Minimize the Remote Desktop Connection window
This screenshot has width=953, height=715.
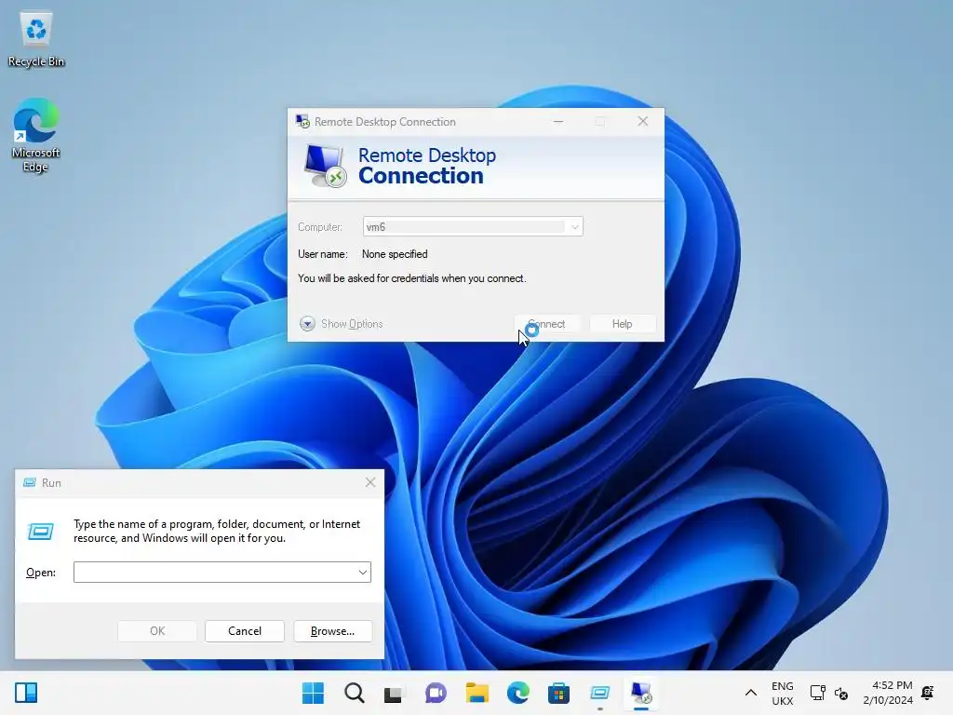[x=558, y=121]
